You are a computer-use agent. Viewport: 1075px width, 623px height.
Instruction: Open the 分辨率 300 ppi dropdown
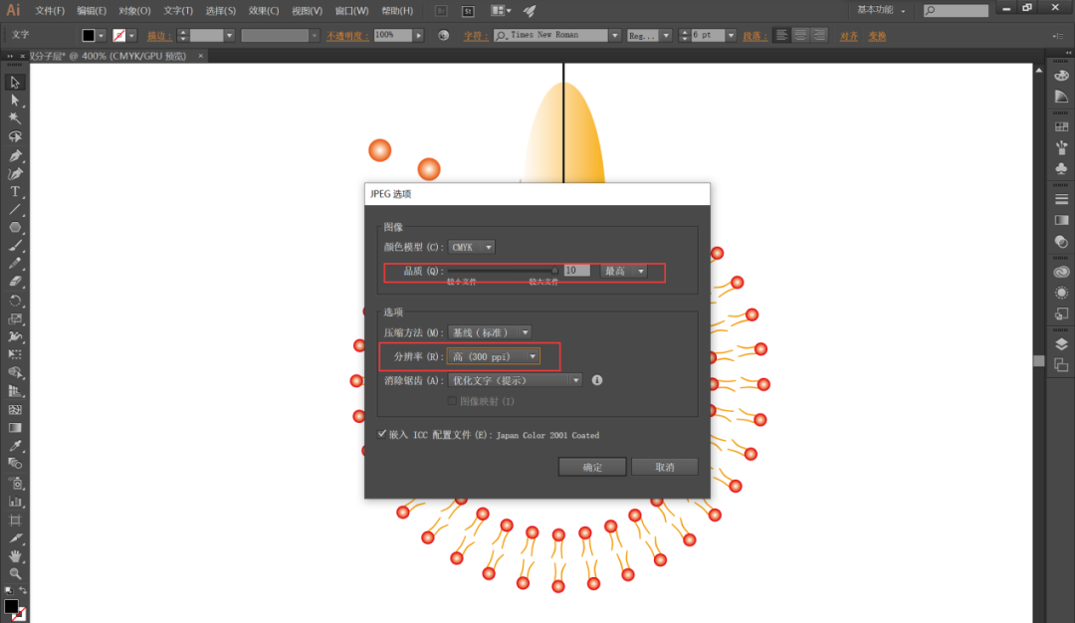(495, 356)
